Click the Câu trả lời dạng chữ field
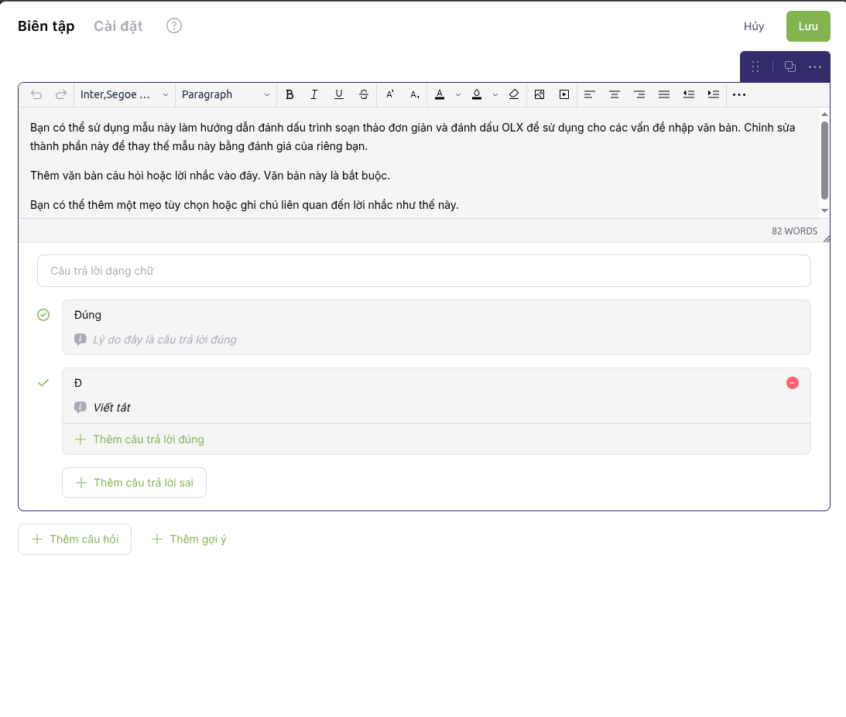The width and height of the screenshot is (846, 717). [424, 271]
